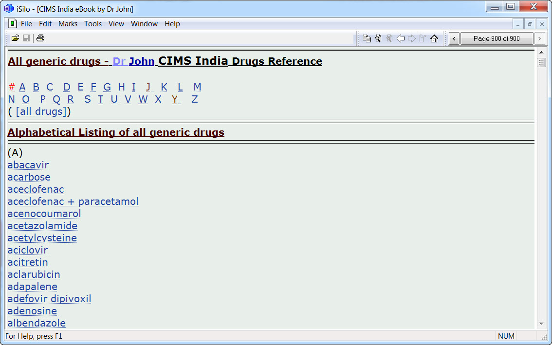
Task: Open the acetazolamide drug link
Action: [43, 226]
